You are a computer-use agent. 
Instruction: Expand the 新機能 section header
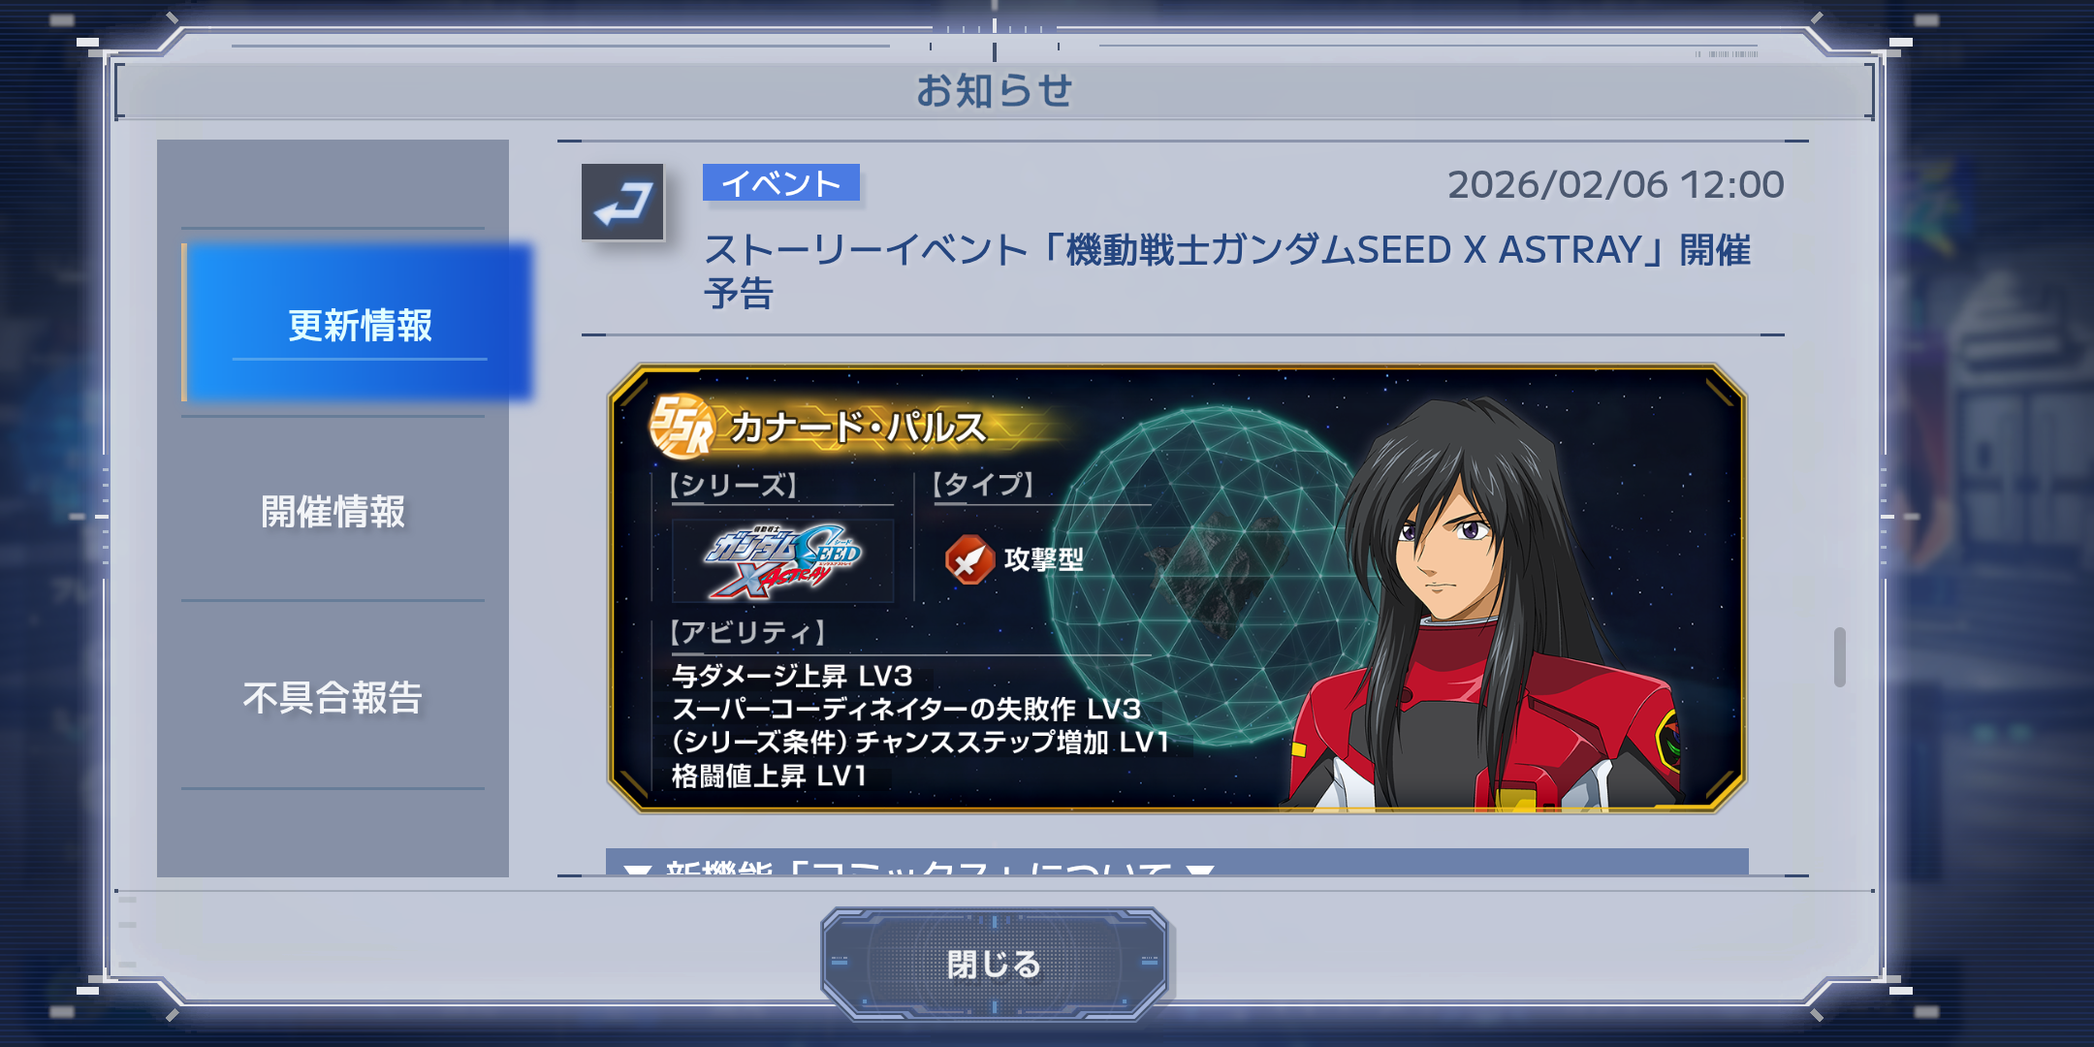[1177, 862]
